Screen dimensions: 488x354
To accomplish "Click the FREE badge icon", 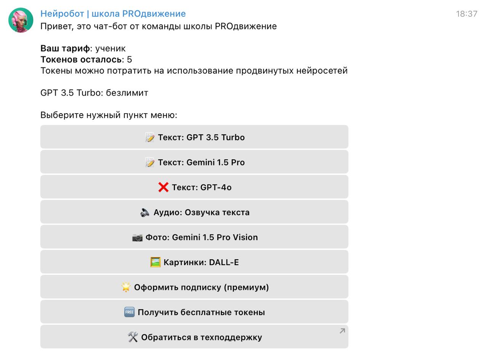I will 129,312.
